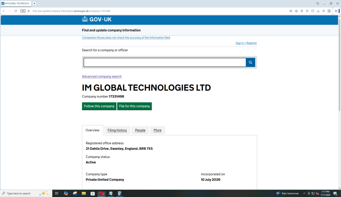
Task: Click the scrollbar down arrow
Action: coord(339,188)
